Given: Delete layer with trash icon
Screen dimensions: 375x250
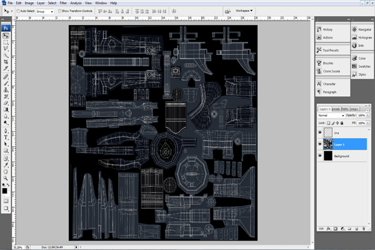Looking at the screenshot, I should click(x=364, y=229).
